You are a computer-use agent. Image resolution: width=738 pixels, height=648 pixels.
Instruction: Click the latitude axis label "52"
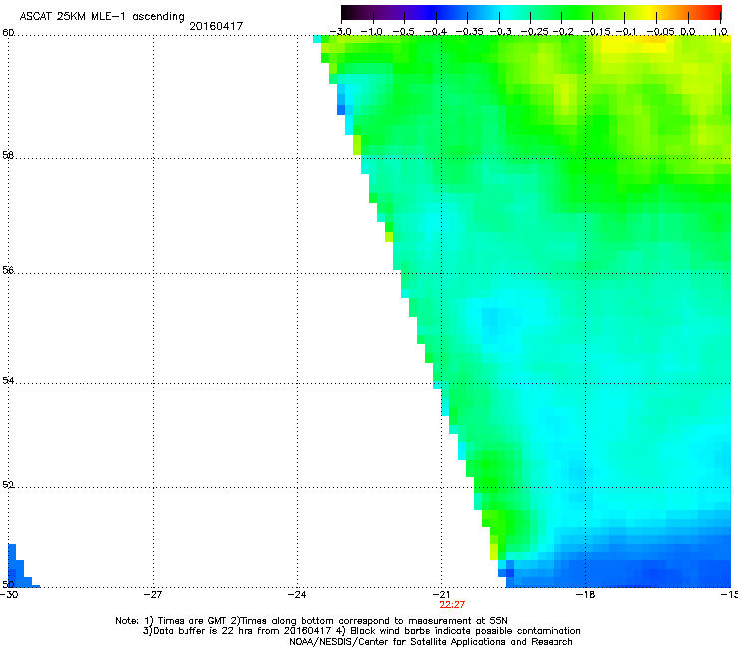coord(8,485)
